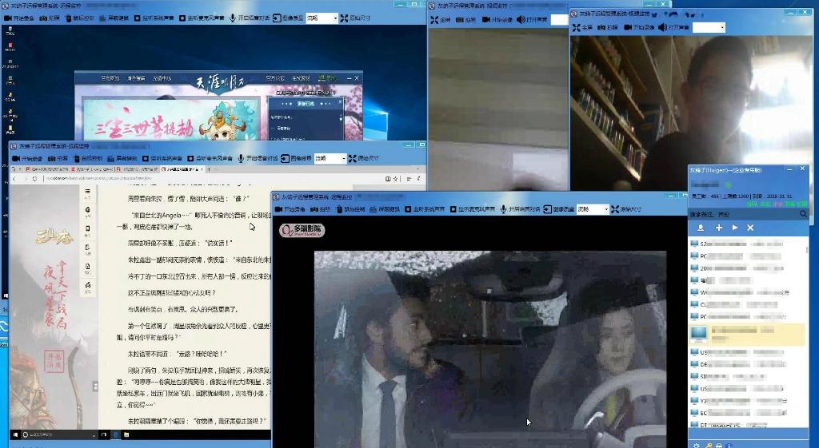
Task: Select the client row starting with EC
Action: [747, 413]
